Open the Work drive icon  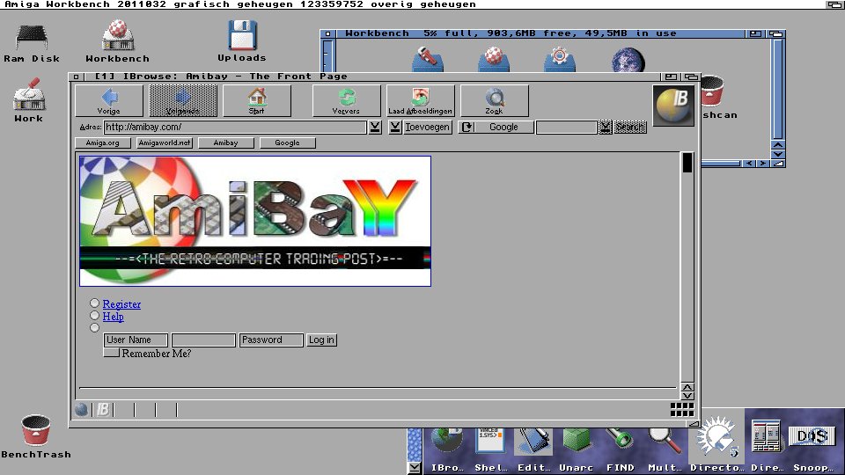(28, 100)
